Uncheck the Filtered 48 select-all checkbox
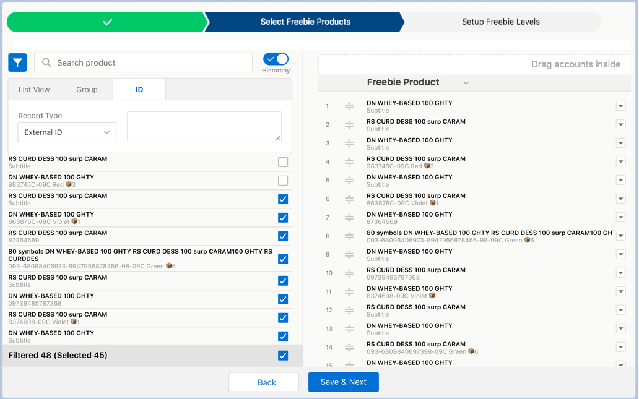This screenshot has height=399, width=639. (x=283, y=355)
